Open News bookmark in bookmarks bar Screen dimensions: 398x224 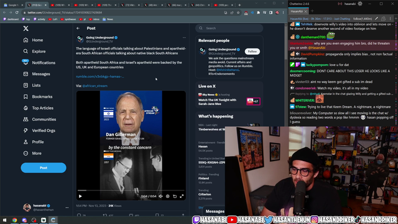pyautogui.click(x=108, y=19)
